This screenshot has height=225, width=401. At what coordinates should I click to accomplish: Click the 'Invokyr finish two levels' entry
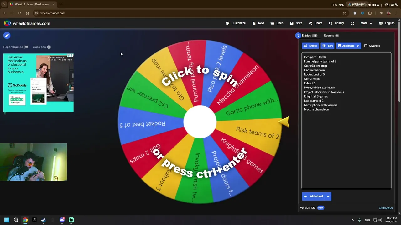(x=319, y=87)
